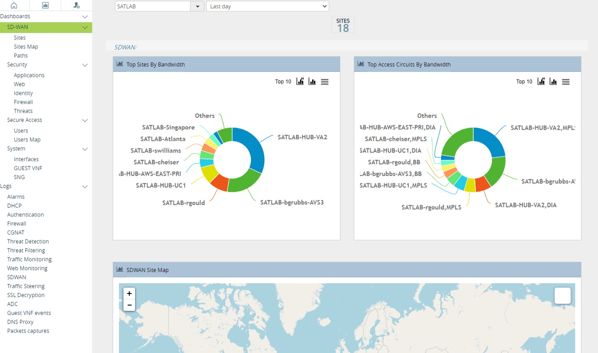Click second bar chart icon in Top Access Circuits panel

[x=553, y=81]
